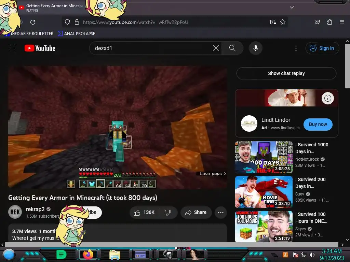Open the volume speaker tray icon
The height and width of the screenshot is (262, 350).
click(x=312, y=254)
